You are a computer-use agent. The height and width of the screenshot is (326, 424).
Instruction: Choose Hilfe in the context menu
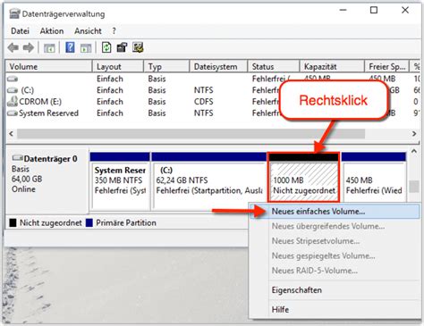tap(334, 310)
